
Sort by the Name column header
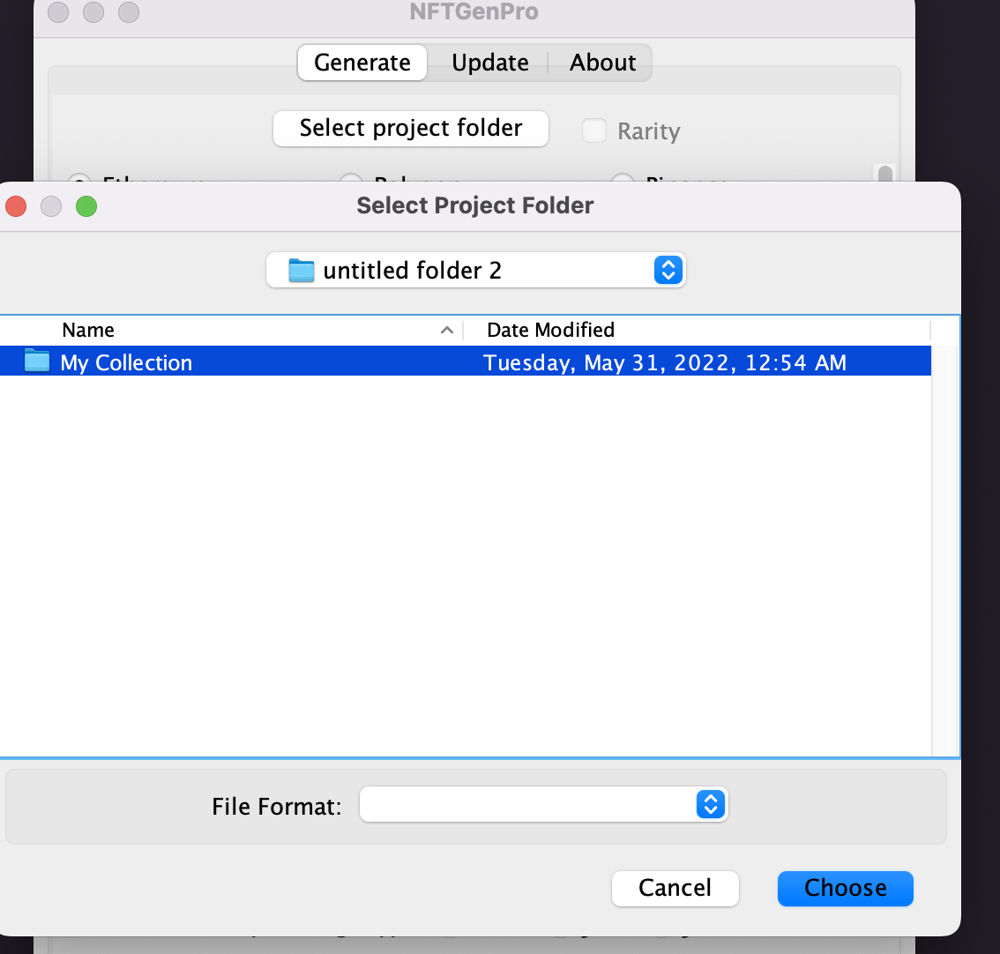89,330
